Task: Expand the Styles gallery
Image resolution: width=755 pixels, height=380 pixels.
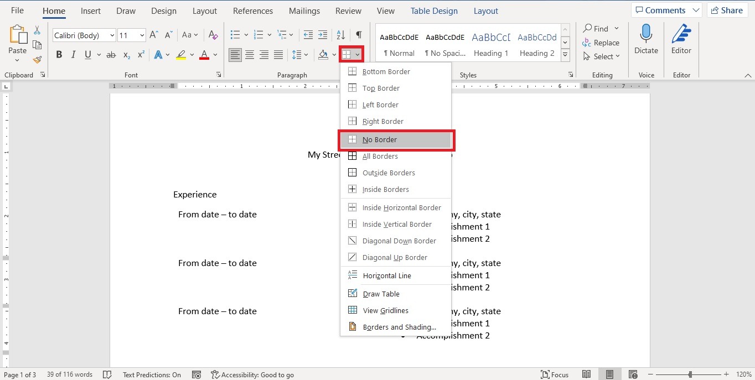Action: [x=565, y=55]
